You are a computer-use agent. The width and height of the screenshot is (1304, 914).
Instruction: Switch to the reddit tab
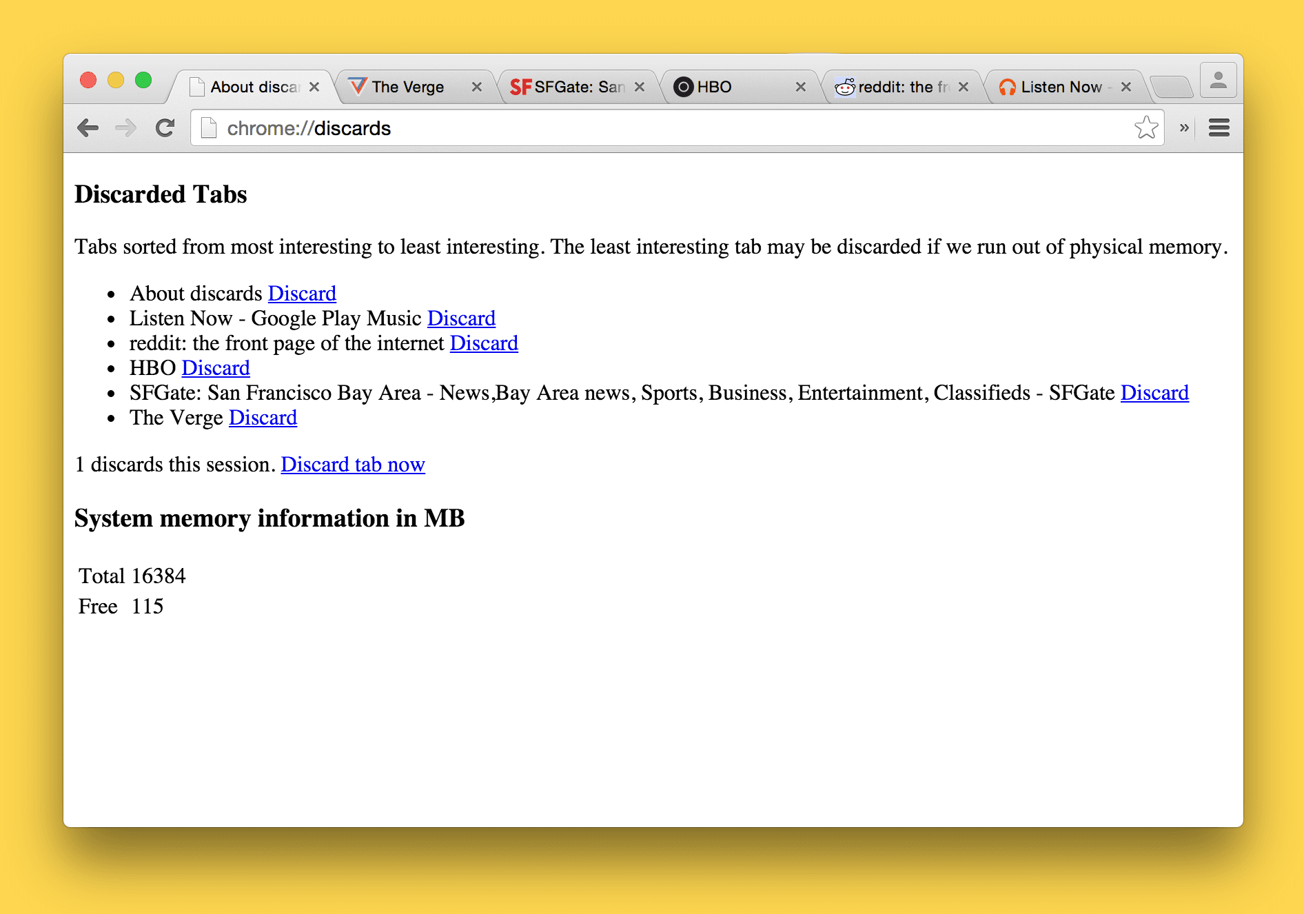click(x=896, y=87)
